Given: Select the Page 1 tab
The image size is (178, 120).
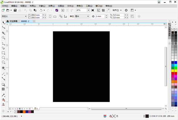Looking at the screenshot, I should point(36,109).
